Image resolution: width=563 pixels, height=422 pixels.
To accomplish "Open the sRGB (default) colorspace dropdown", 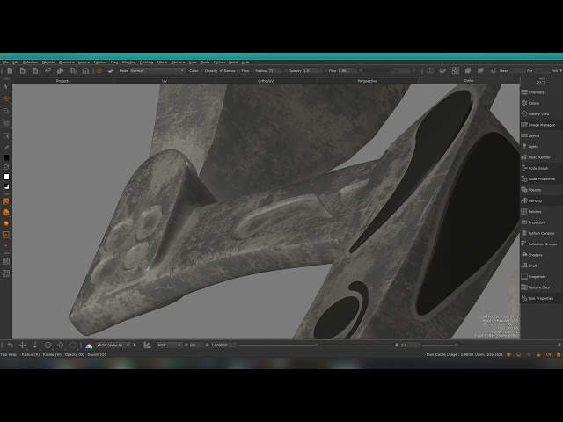I will [113, 345].
